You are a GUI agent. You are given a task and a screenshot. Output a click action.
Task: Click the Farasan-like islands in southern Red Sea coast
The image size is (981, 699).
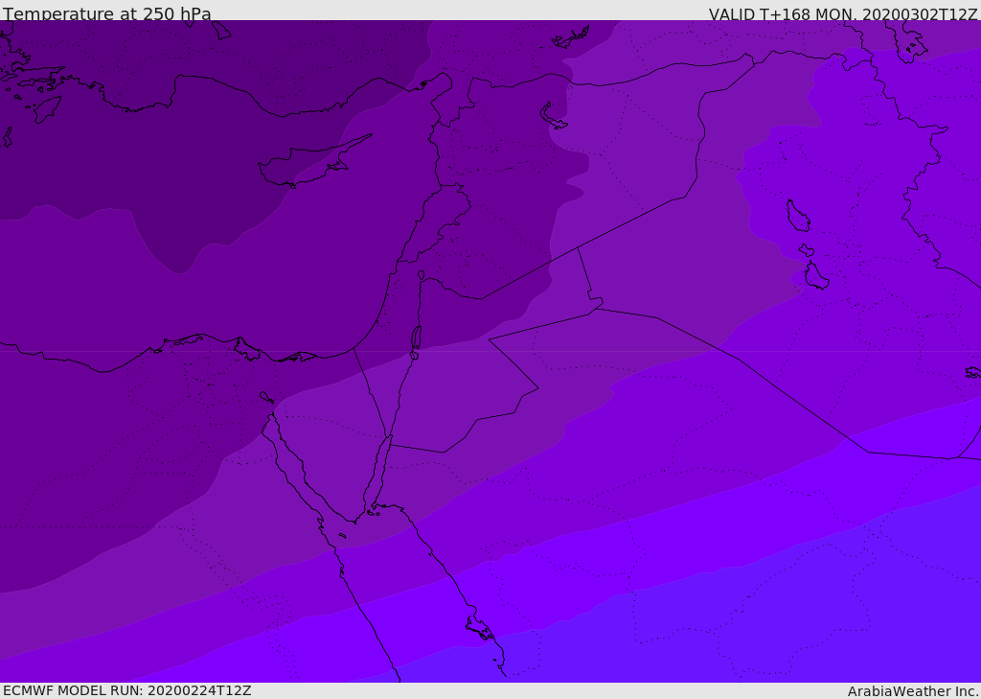pos(480,628)
